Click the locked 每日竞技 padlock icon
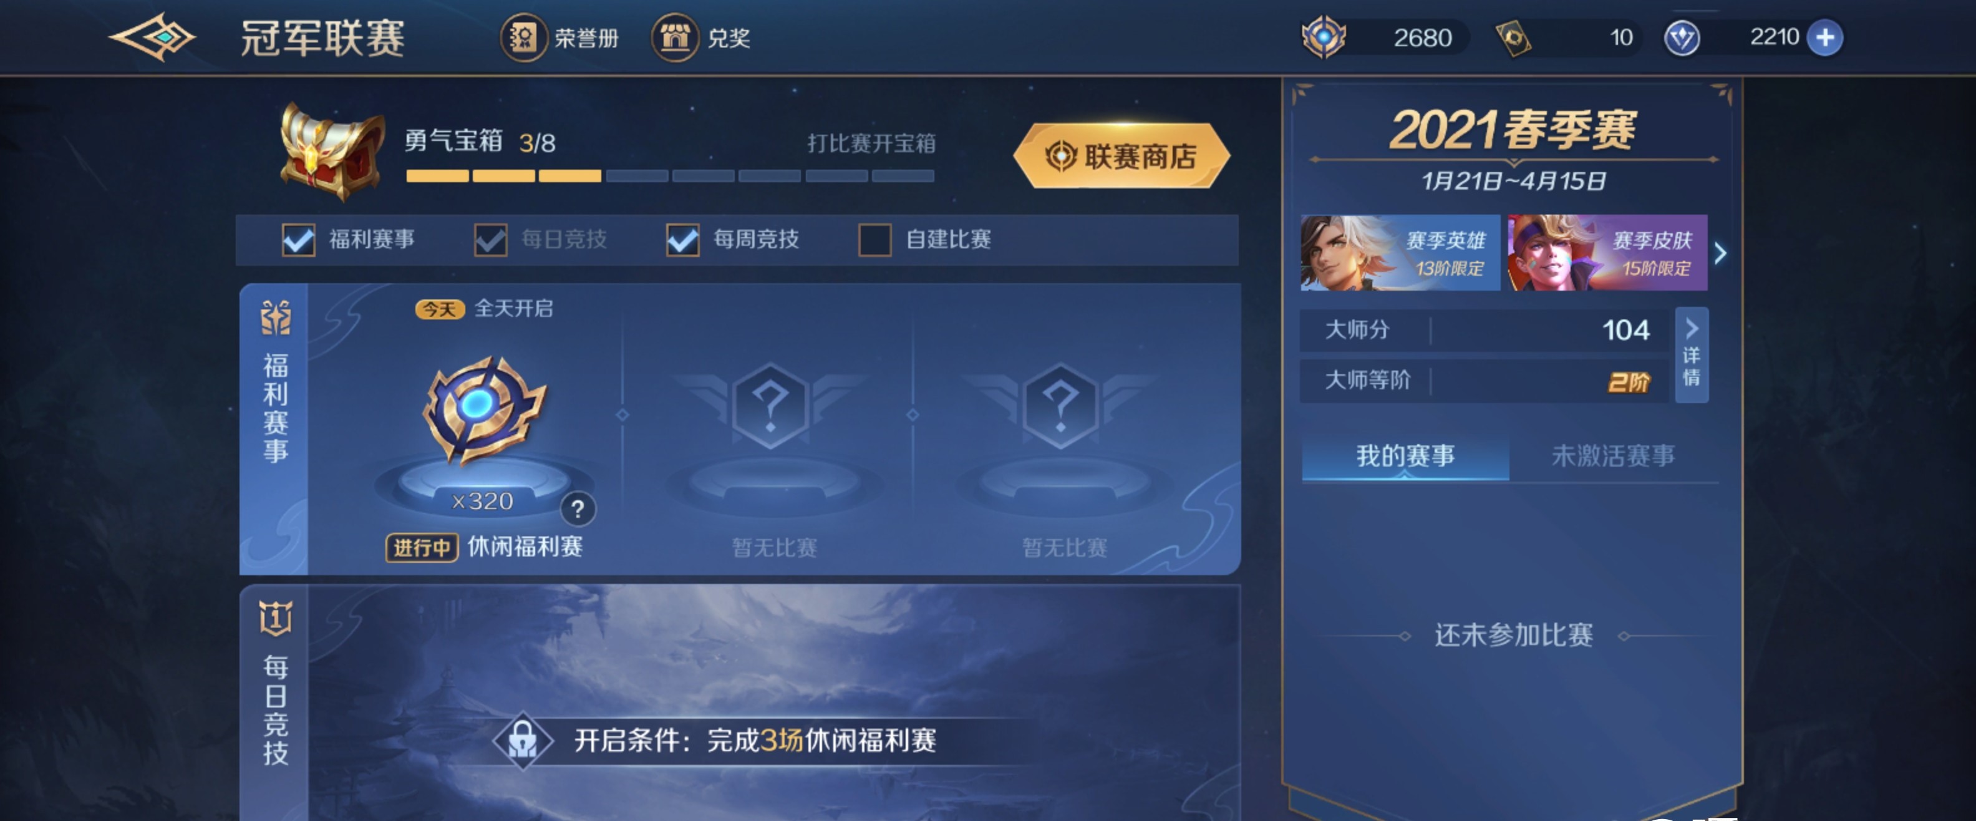The height and width of the screenshot is (821, 1976). 523,741
